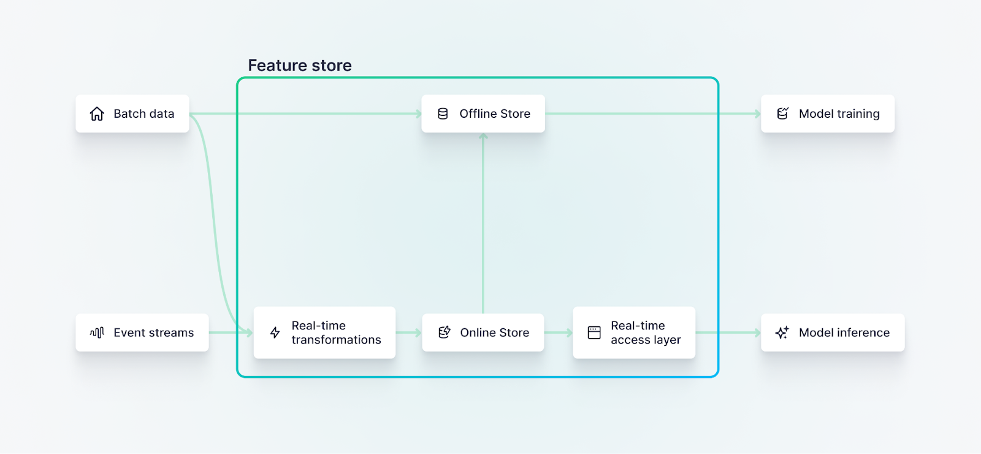Click the window icon for Real-time access layer
The width and height of the screenshot is (981, 454).
click(x=594, y=333)
